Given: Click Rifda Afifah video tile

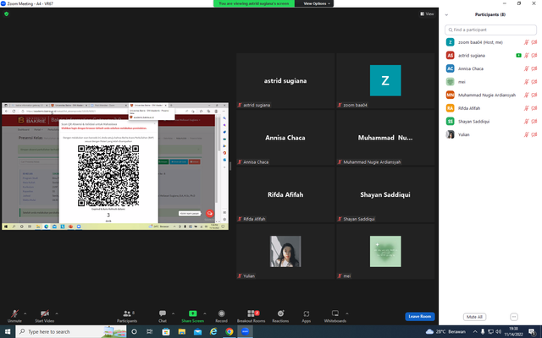Looking at the screenshot, I should (285, 194).
